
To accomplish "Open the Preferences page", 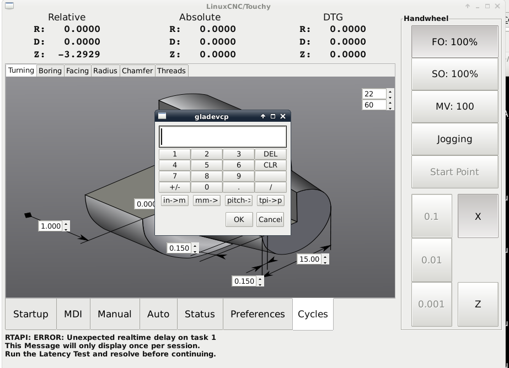I will click(x=258, y=314).
